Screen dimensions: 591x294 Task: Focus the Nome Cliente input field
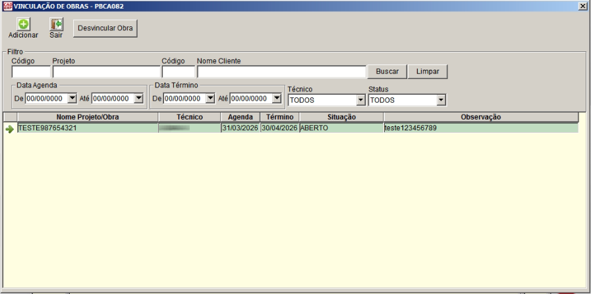pos(281,72)
